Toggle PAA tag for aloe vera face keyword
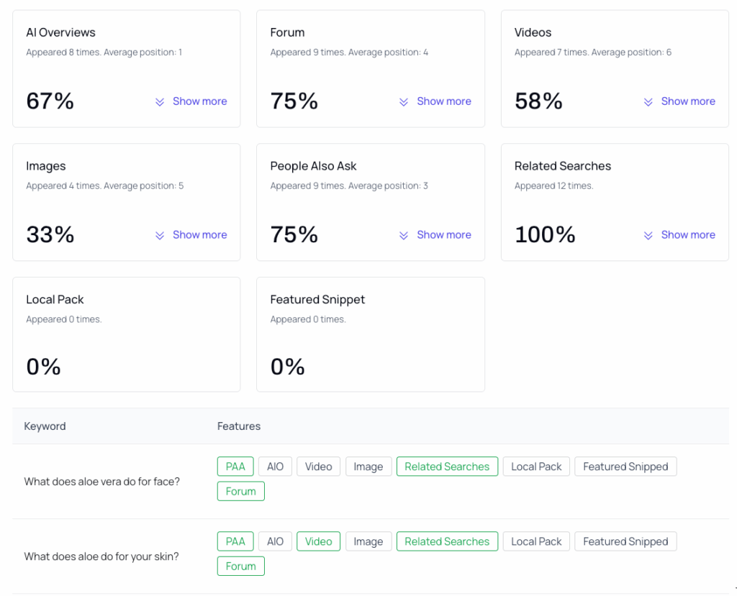This screenshot has height=596, width=737. point(235,467)
